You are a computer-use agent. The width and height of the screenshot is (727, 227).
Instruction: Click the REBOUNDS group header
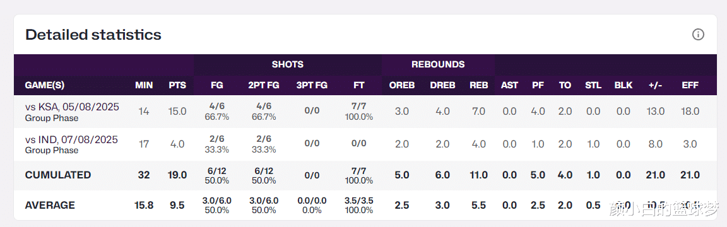click(x=438, y=64)
